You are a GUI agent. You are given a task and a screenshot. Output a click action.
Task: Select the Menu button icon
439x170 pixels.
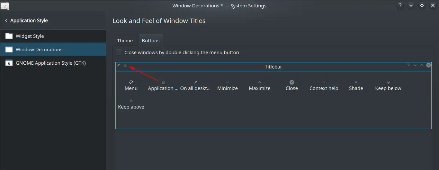pyautogui.click(x=131, y=82)
